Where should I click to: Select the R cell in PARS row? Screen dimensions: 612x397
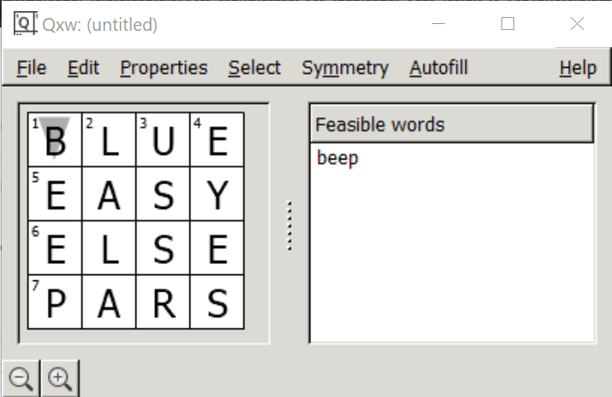163,302
